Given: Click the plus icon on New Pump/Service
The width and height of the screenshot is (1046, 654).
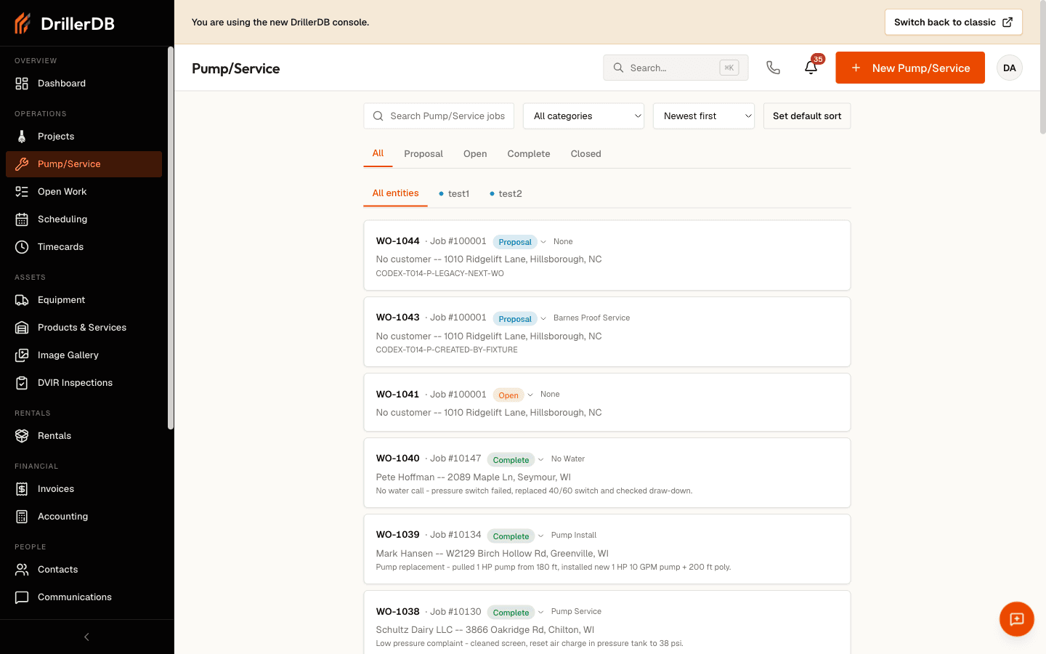Looking at the screenshot, I should point(856,68).
